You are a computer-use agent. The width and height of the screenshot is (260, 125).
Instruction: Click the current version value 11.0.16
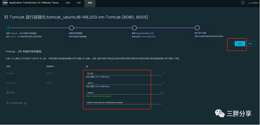49,83
